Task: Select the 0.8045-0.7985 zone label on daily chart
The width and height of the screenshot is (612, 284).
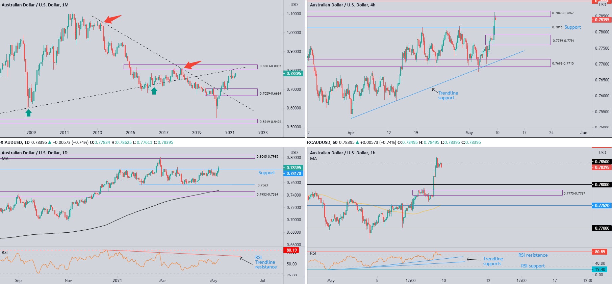Action: (x=267, y=157)
